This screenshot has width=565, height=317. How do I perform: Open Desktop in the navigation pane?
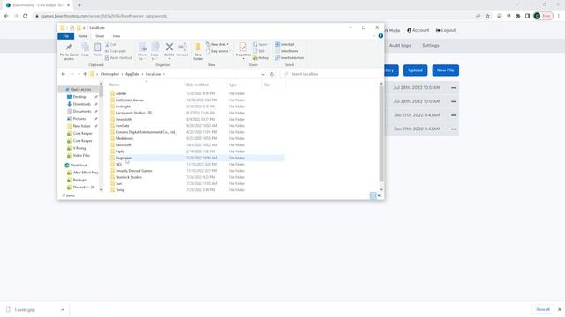79,97
